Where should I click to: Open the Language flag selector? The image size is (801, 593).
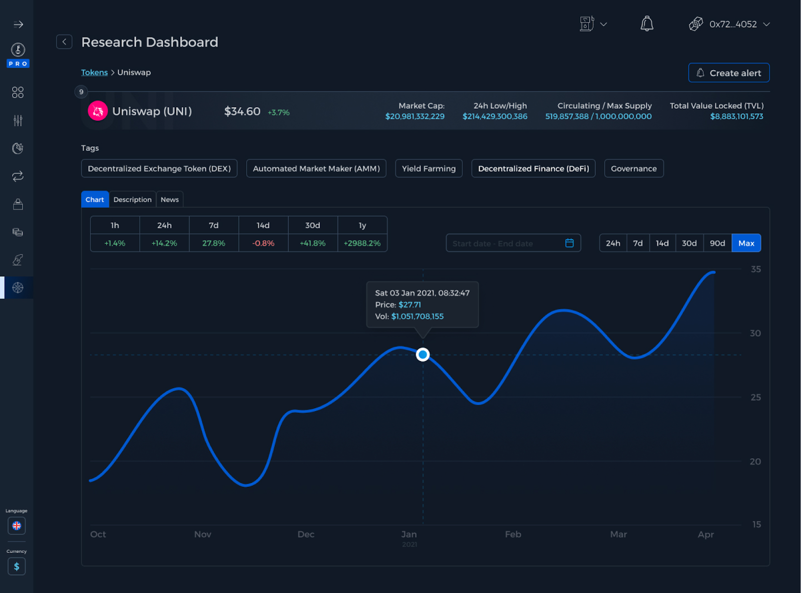pyautogui.click(x=17, y=526)
